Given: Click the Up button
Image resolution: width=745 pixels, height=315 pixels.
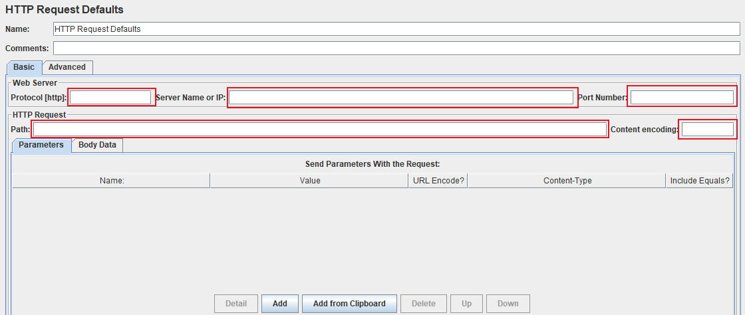Looking at the screenshot, I should [466, 304].
